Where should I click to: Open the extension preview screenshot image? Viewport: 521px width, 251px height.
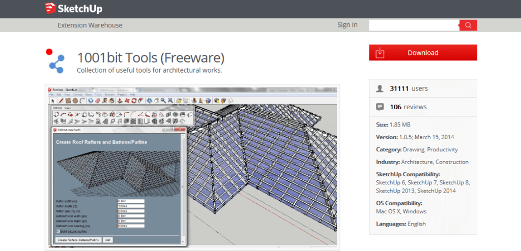coord(192,167)
